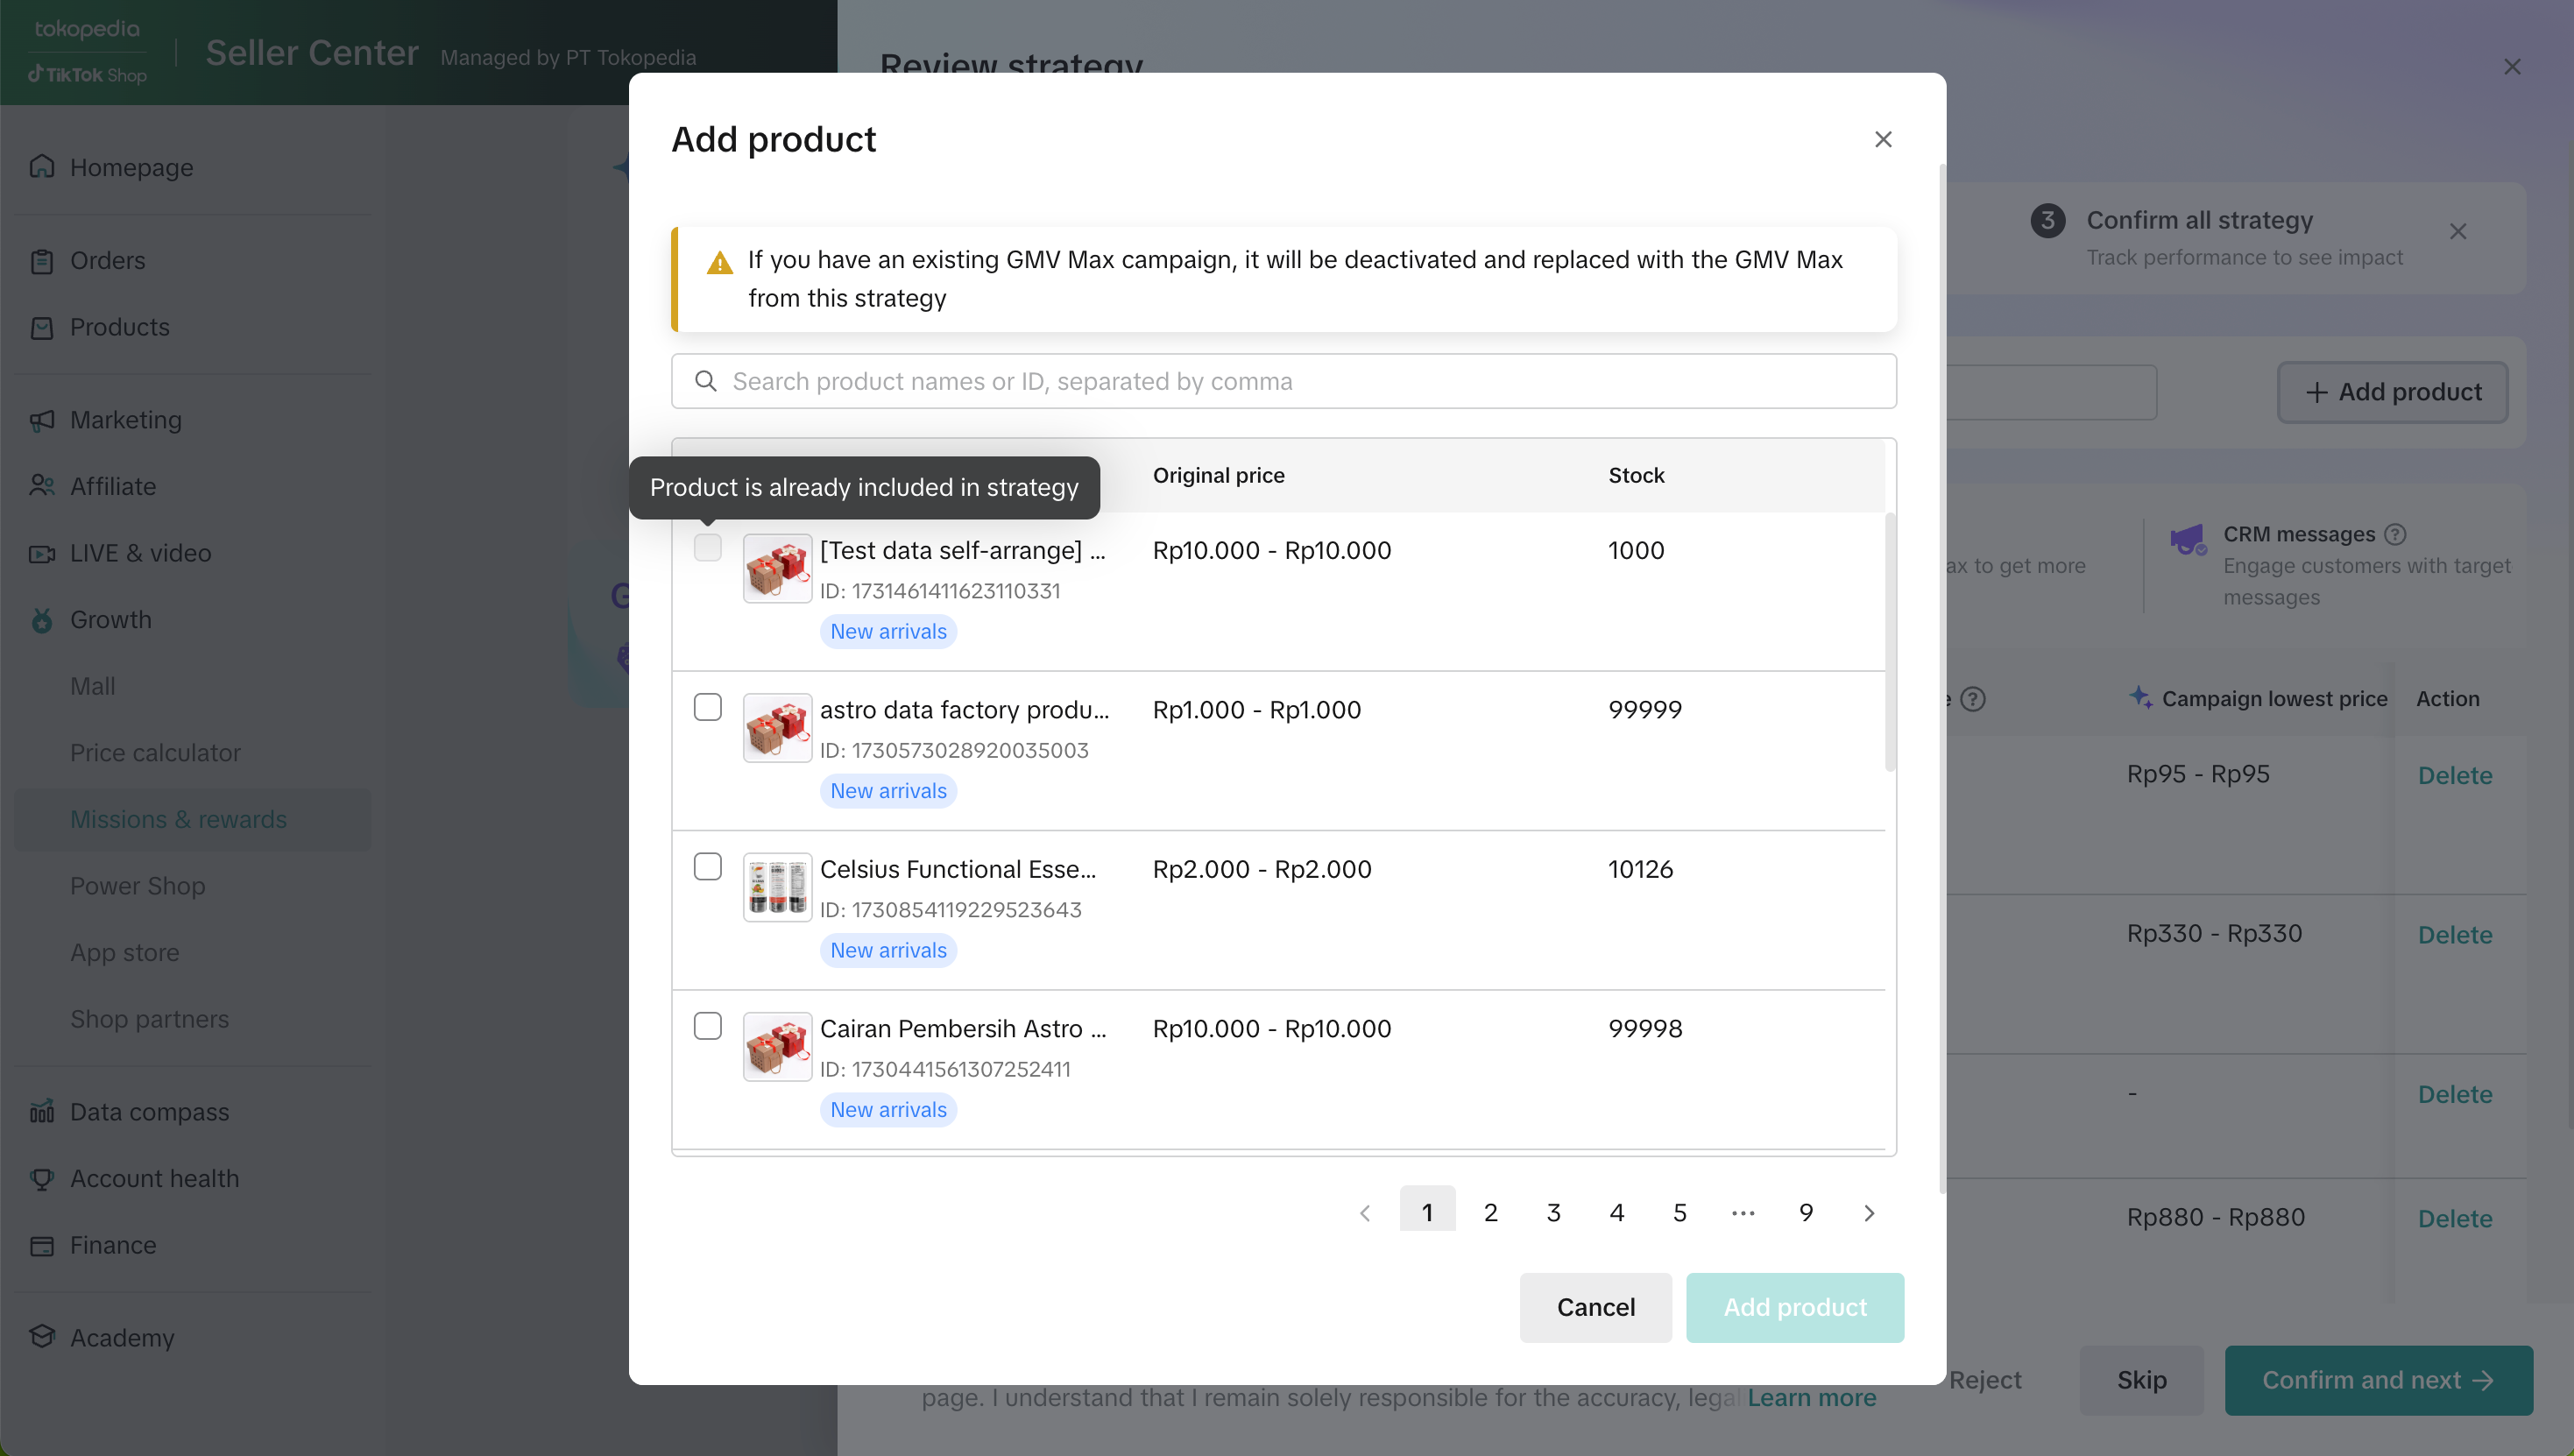Click the search magnifier icon in dialog

pyautogui.click(x=706, y=381)
